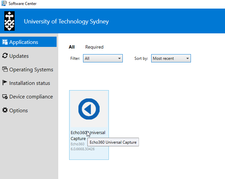Click the Applications grid icon in sidebar
225x179 pixels.
pyautogui.click(x=5, y=42)
